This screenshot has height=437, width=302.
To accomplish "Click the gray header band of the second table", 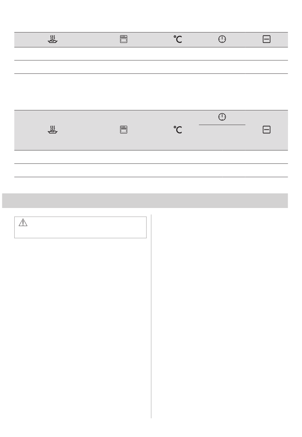I will coord(151,130).
